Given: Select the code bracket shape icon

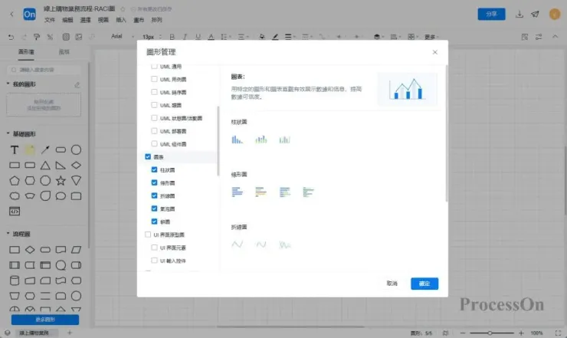Looking at the screenshot, I should coord(15,212).
